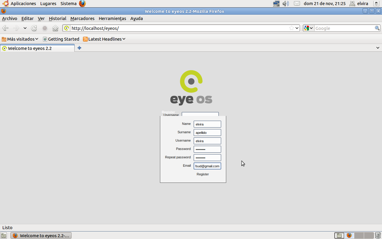
Task: Open the Más visitados bookmarks folder
Action: click(x=20, y=39)
